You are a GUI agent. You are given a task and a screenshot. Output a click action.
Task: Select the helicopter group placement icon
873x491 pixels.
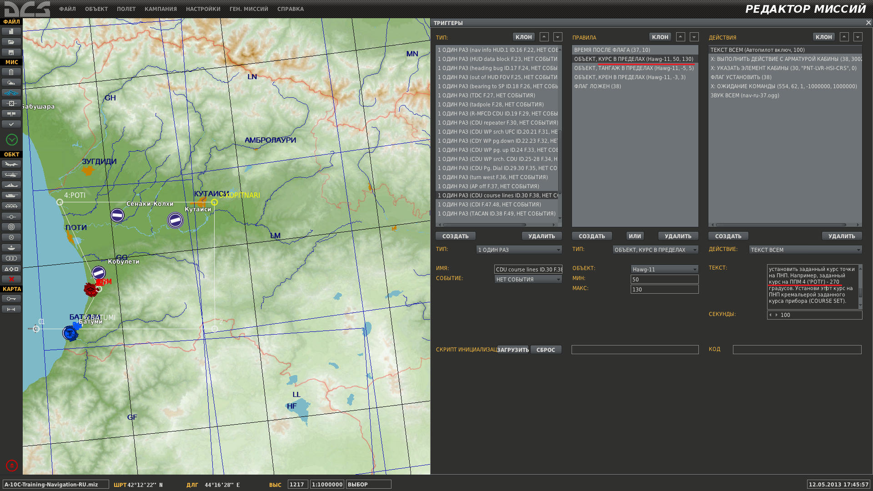[11, 175]
